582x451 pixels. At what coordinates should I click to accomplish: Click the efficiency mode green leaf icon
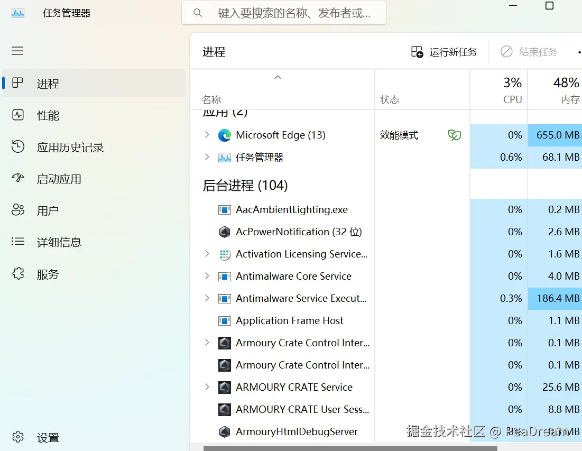[455, 135]
